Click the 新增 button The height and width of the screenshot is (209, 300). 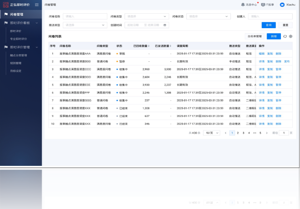coord(274,37)
